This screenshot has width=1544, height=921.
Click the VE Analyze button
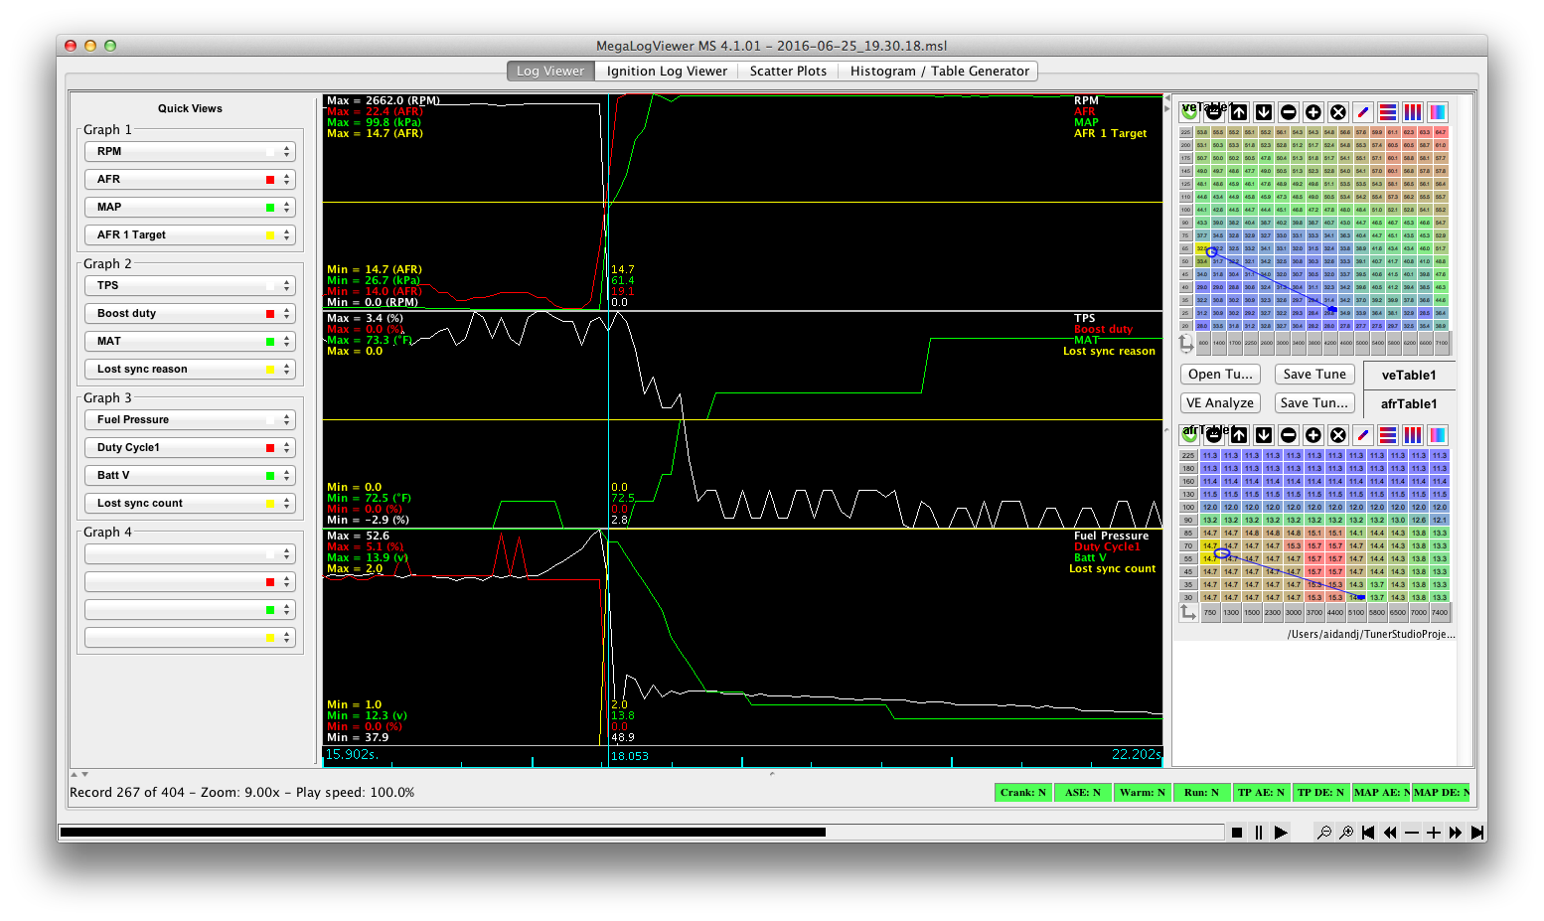(1220, 403)
